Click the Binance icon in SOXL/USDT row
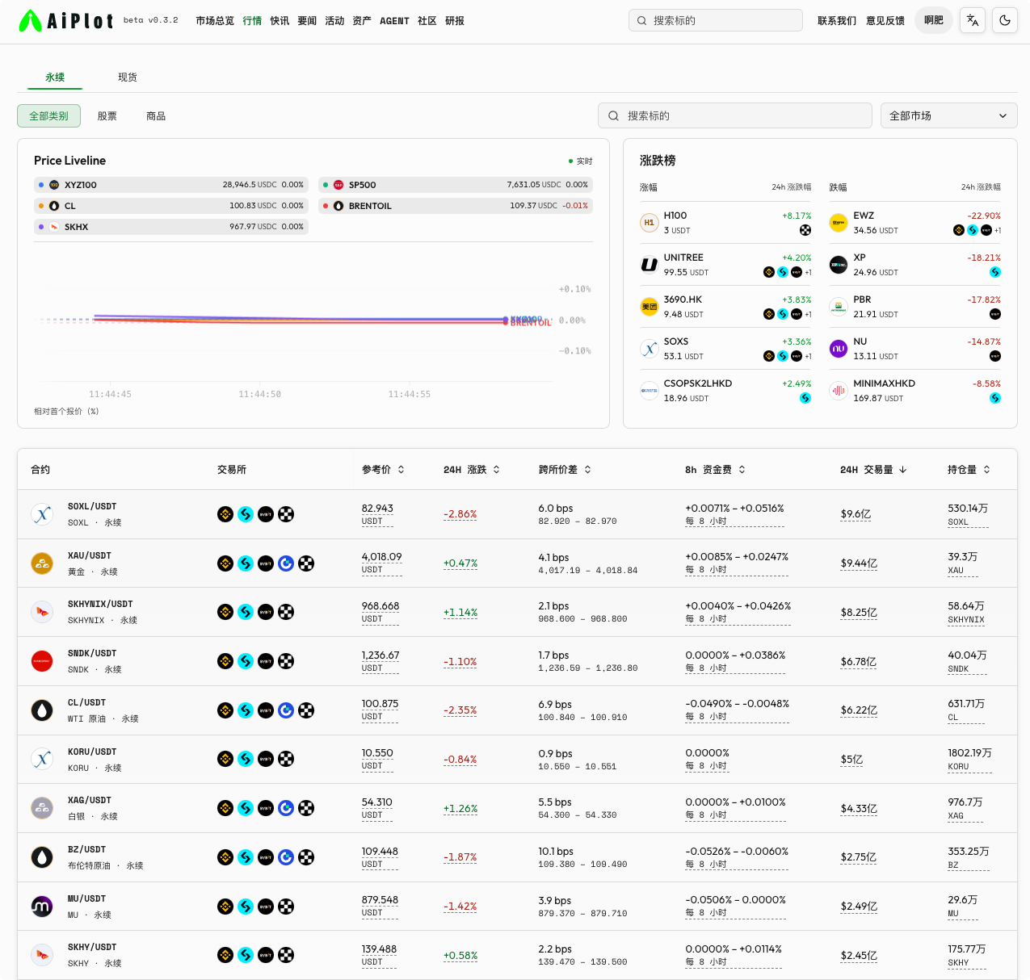The image size is (1030, 980). pos(225,514)
